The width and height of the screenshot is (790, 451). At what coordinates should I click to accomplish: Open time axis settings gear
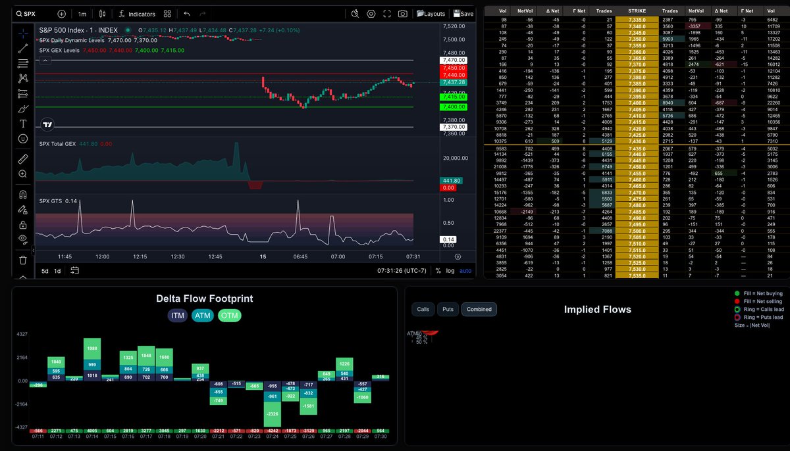pos(458,256)
